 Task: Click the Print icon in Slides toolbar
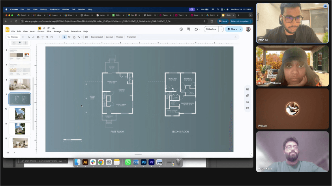pos(38,37)
